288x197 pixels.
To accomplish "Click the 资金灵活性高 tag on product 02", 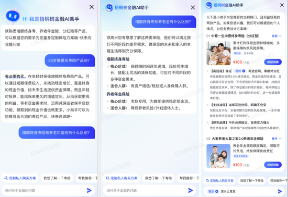I will pyautogui.click(x=241, y=156).
